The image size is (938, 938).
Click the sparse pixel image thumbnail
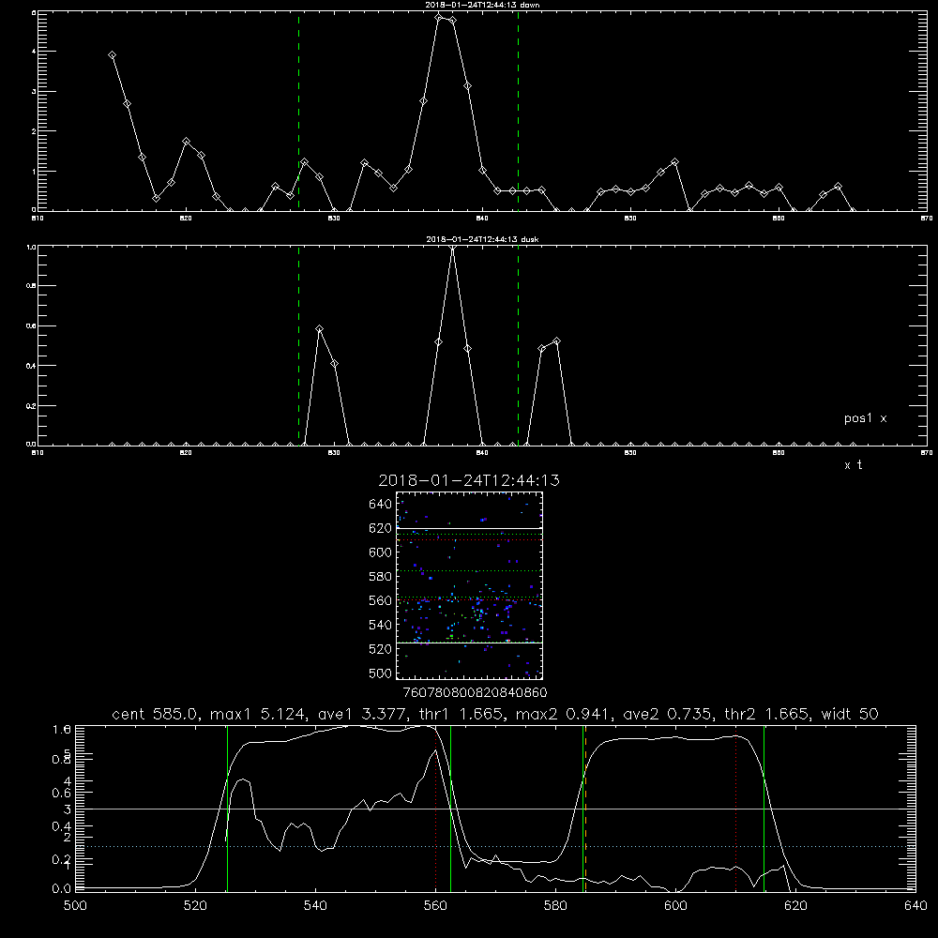click(469, 585)
